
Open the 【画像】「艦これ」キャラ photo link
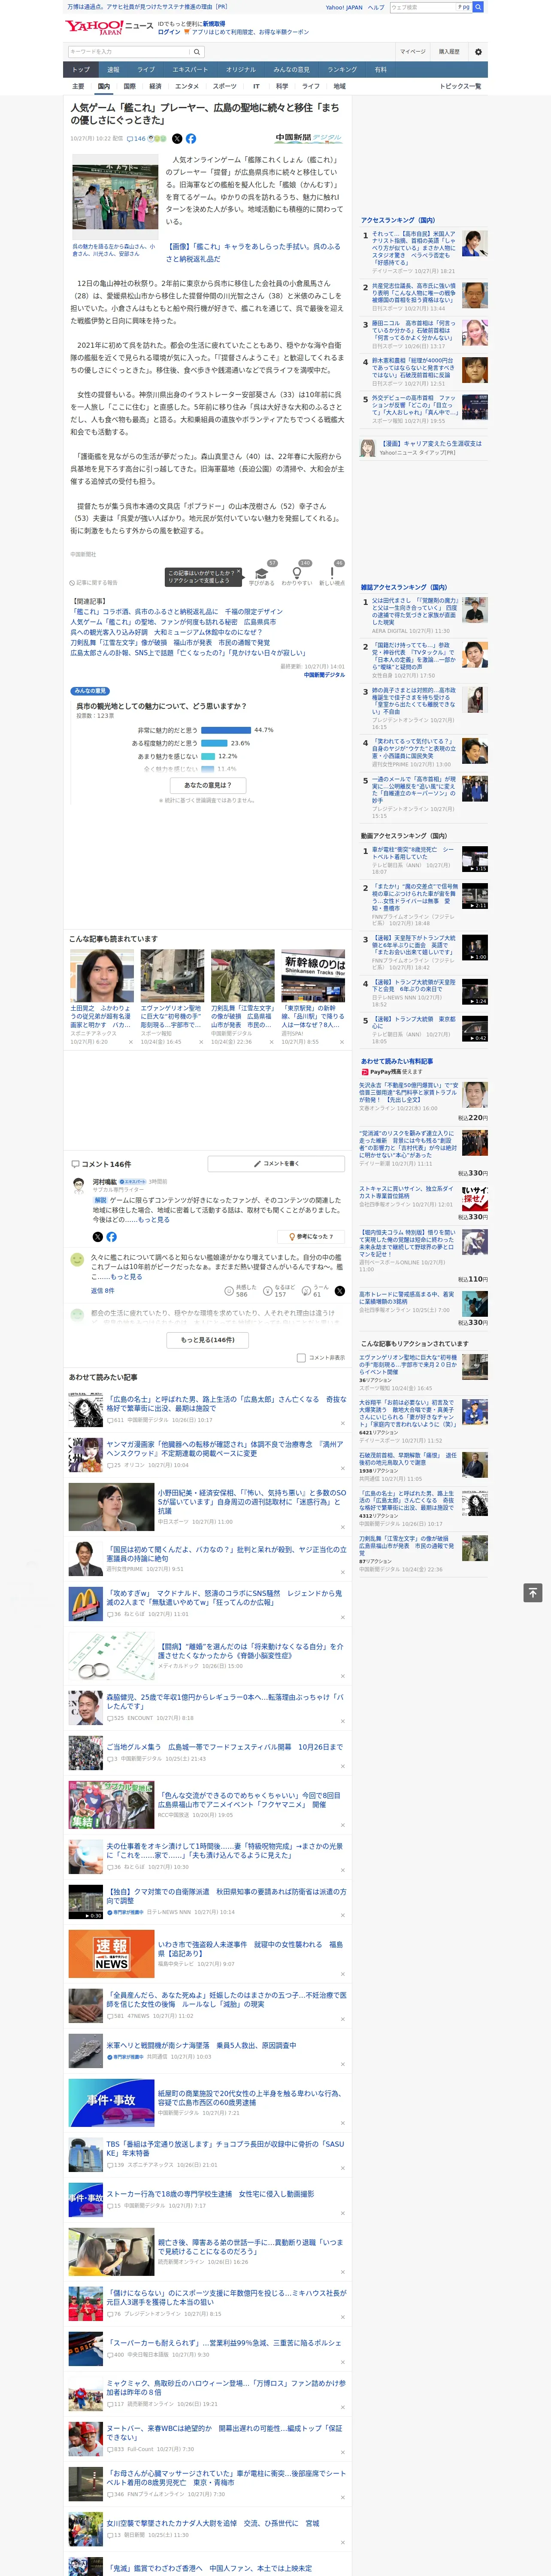tap(253, 252)
